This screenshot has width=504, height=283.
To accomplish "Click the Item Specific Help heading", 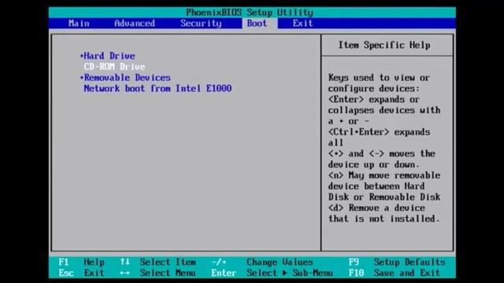I will click(x=384, y=46).
